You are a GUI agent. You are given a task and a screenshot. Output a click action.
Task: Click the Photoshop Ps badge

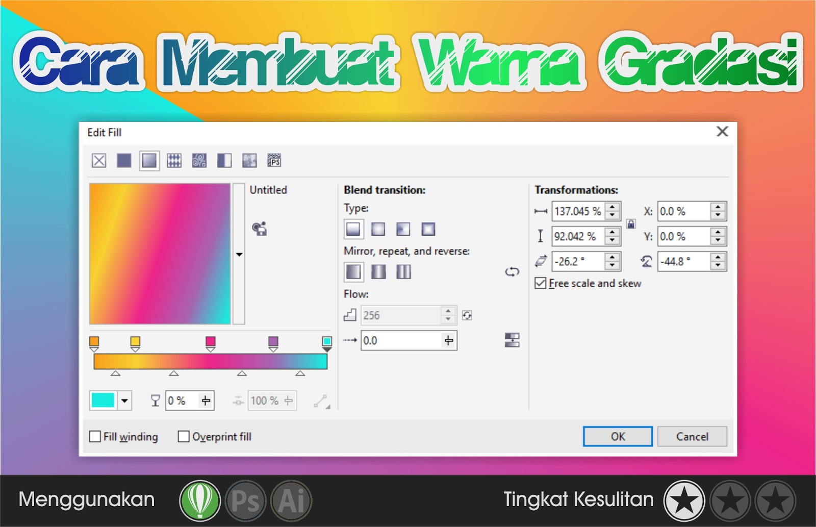[x=246, y=500]
